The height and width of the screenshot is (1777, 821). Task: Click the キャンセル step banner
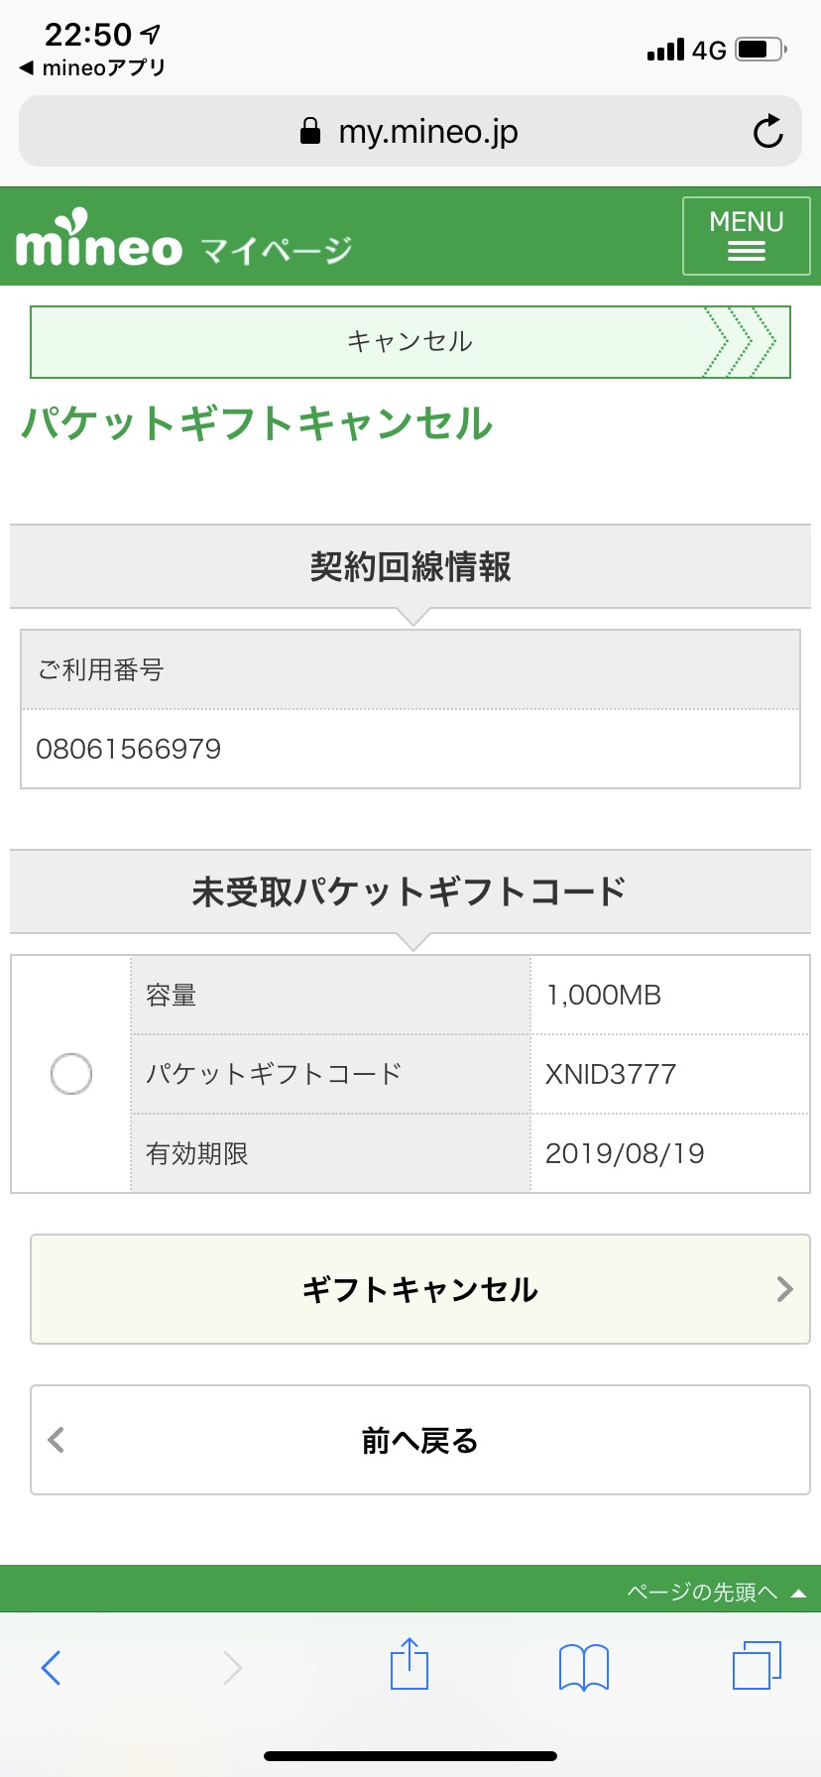(410, 342)
